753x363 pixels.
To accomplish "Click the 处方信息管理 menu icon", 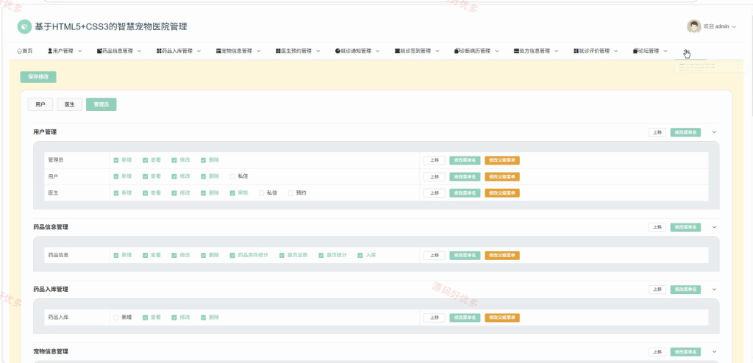I will (516, 51).
